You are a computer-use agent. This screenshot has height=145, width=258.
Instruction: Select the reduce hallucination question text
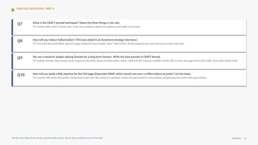click(x=85, y=40)
